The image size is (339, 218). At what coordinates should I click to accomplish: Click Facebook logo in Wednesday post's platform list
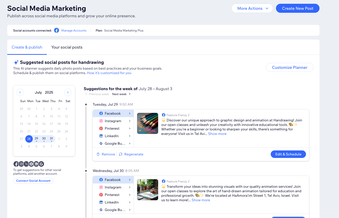click(101, 180)
